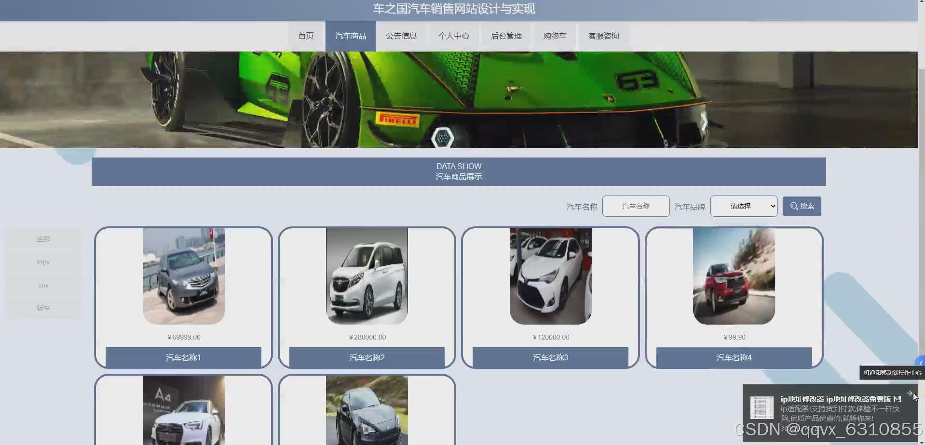Open the white minivan 汽车名称2 thumbnail

pos(367,276)
